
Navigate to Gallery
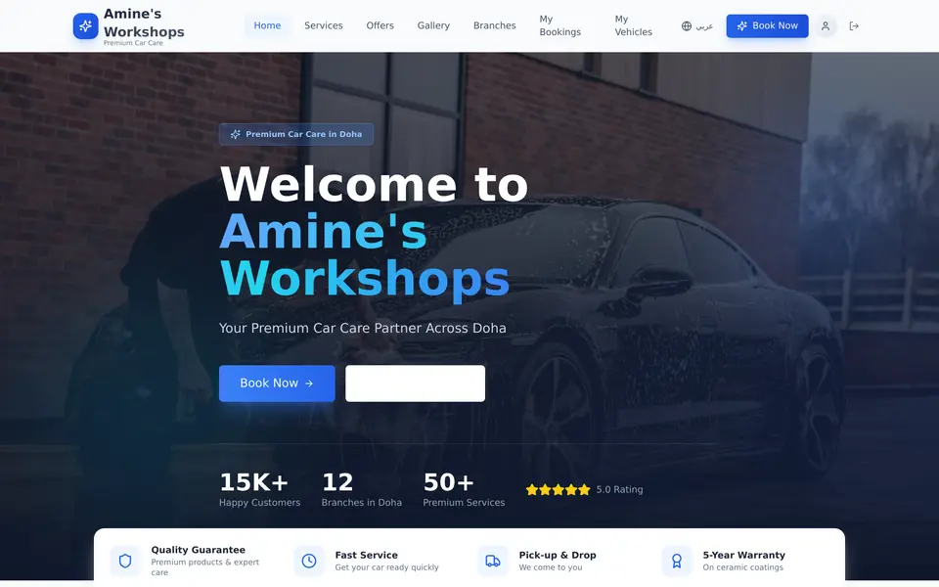tap(433, 25)
